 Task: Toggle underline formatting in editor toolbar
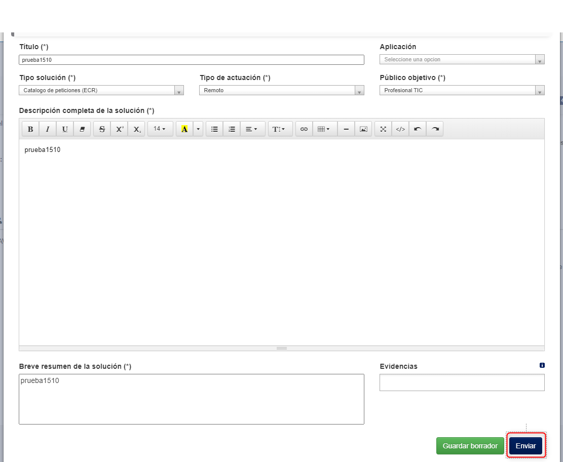(65, 129)
